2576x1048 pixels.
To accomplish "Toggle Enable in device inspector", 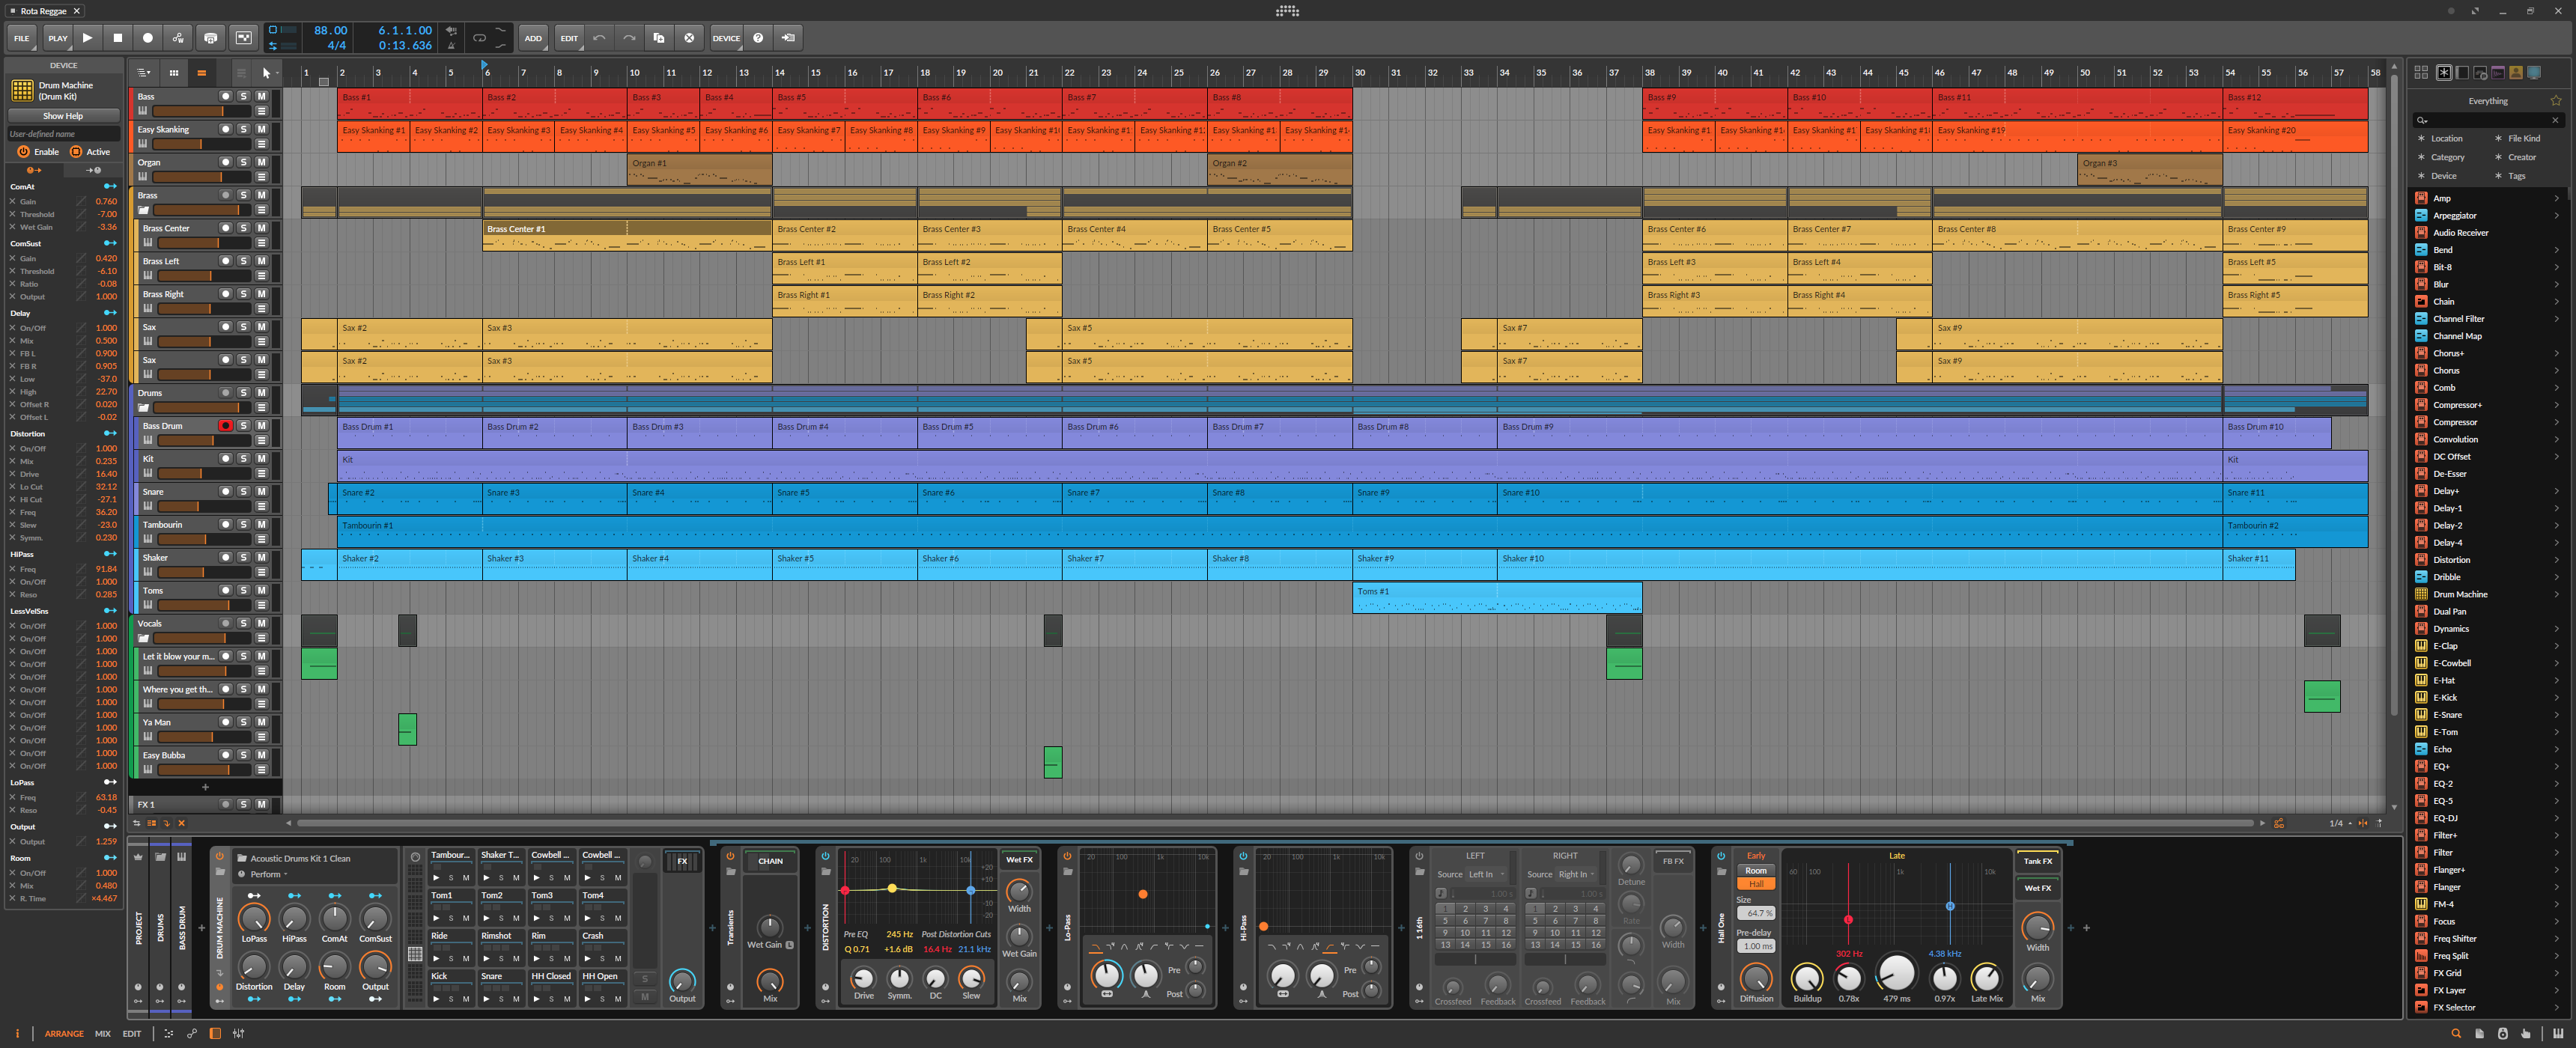I will pyautogui.click(x=38, y=151).
